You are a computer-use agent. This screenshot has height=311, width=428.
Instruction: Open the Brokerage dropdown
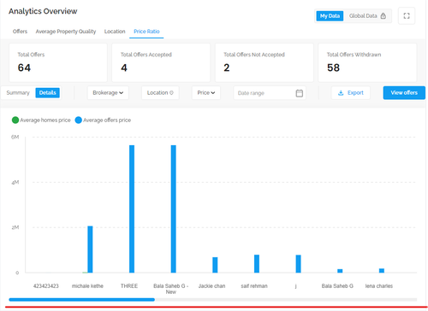(x=108, y=93)
